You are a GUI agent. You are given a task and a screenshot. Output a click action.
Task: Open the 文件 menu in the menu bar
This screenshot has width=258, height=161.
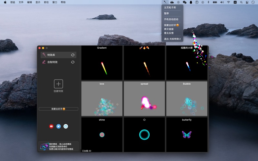[x=21, y=2]
